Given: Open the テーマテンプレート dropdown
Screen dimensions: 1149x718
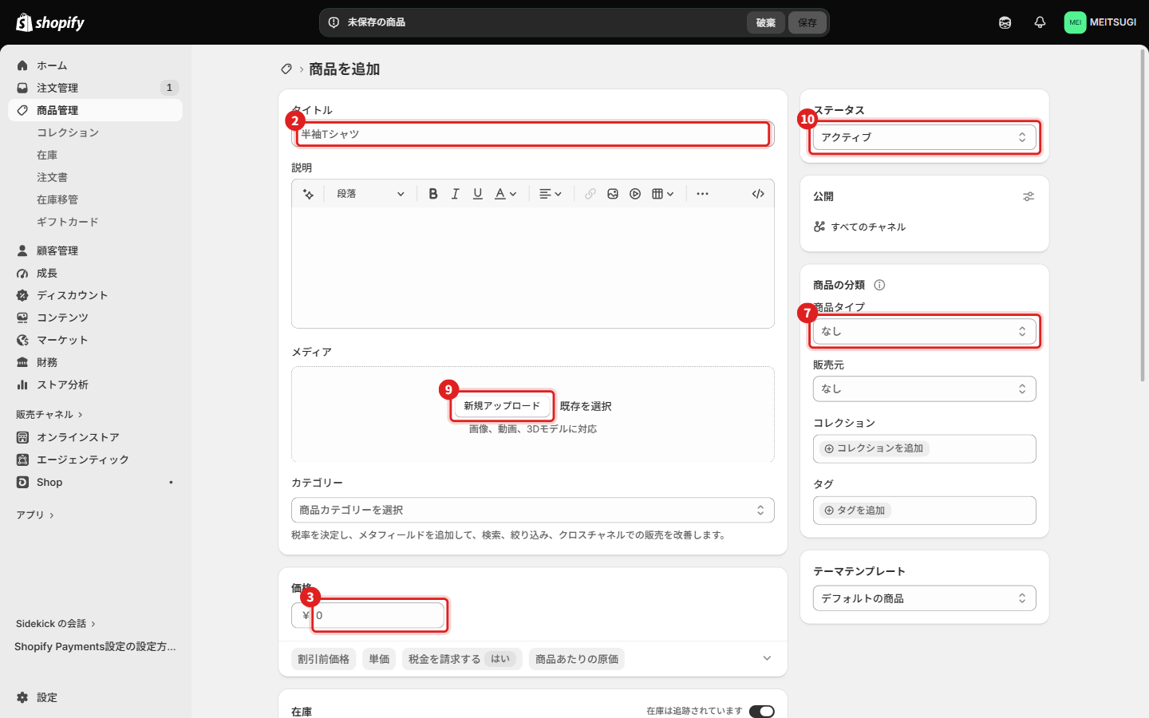Looking at the screenshot, I should coord(925,598).
